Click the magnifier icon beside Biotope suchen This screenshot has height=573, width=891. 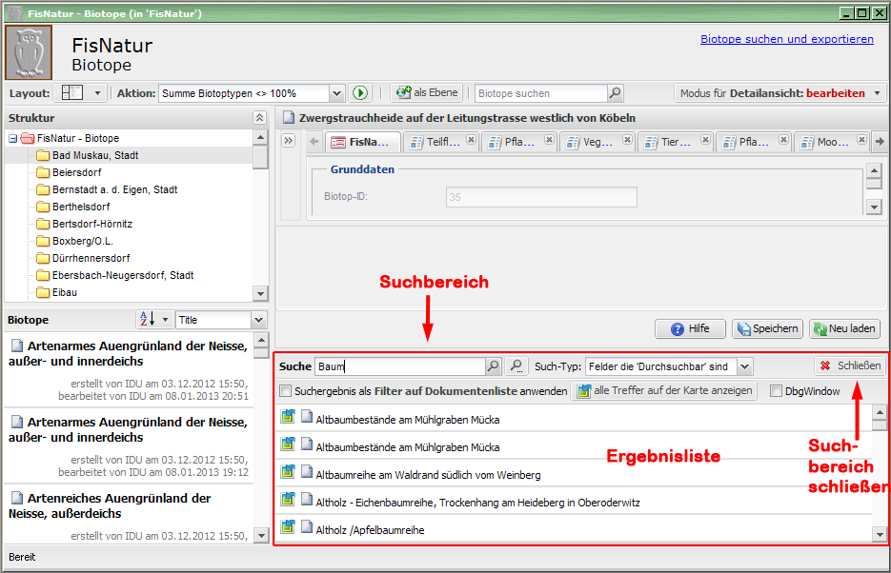pyautogui.click(x=615, y=93)
